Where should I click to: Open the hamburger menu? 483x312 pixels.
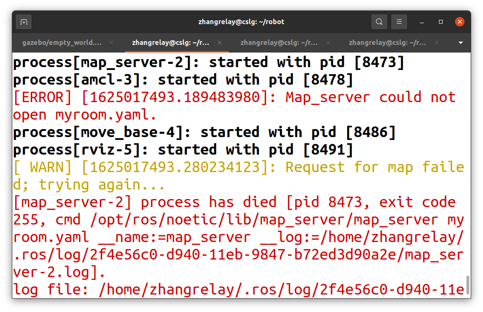(x=399, y=22)
